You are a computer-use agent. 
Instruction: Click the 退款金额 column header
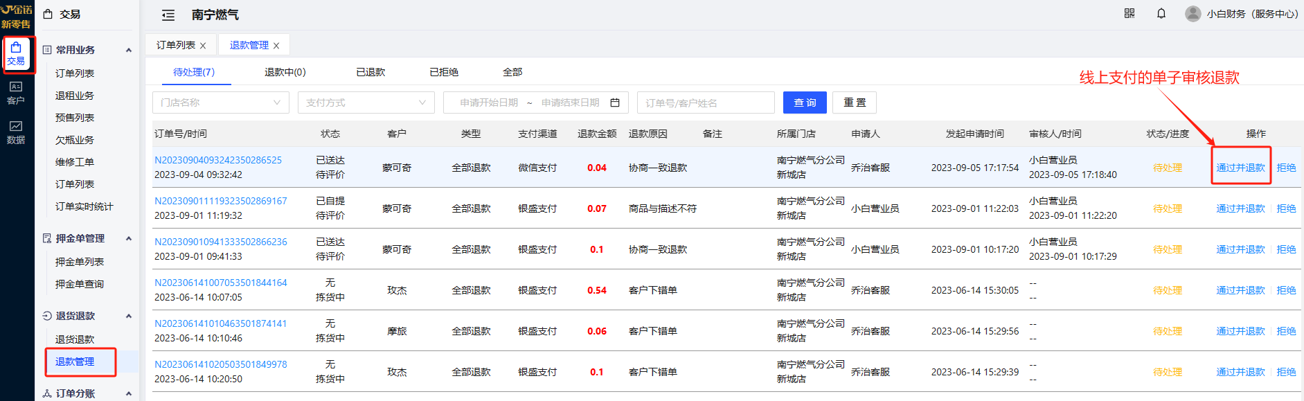[x=597, y=134]
